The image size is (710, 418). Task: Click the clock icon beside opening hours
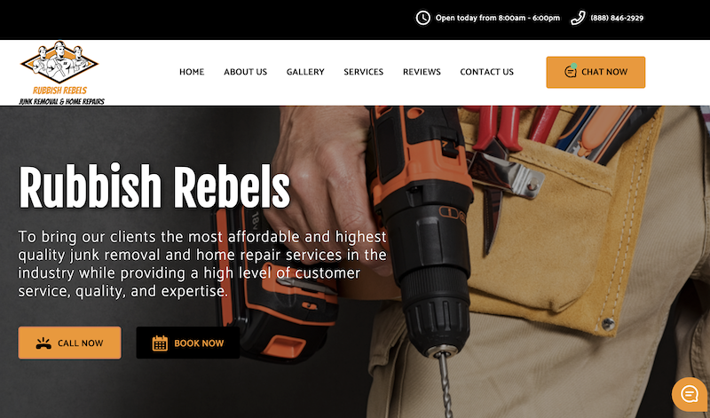pyautogui.click(x=423, y=18)
